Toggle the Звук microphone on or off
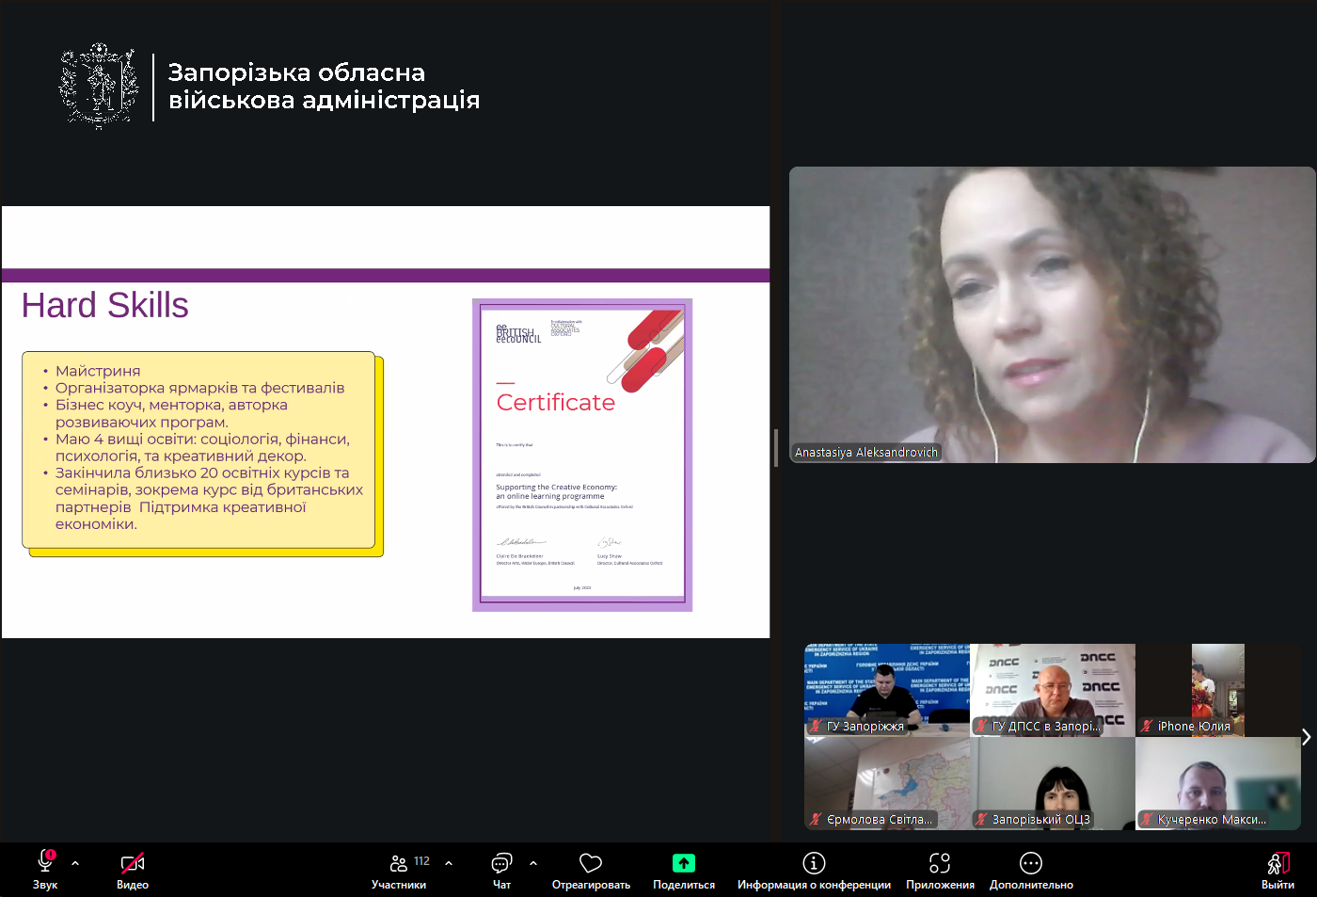The image size is (1317, 897). tap(45, 863)
